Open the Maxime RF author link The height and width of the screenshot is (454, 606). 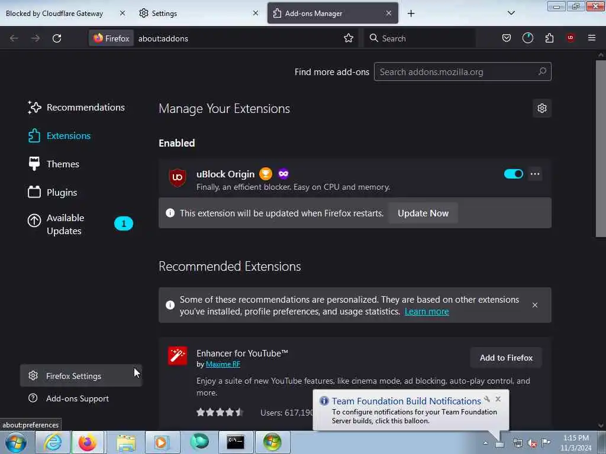coord(223,364)
